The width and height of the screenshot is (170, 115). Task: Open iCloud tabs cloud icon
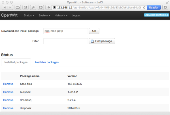pos(18,7)
